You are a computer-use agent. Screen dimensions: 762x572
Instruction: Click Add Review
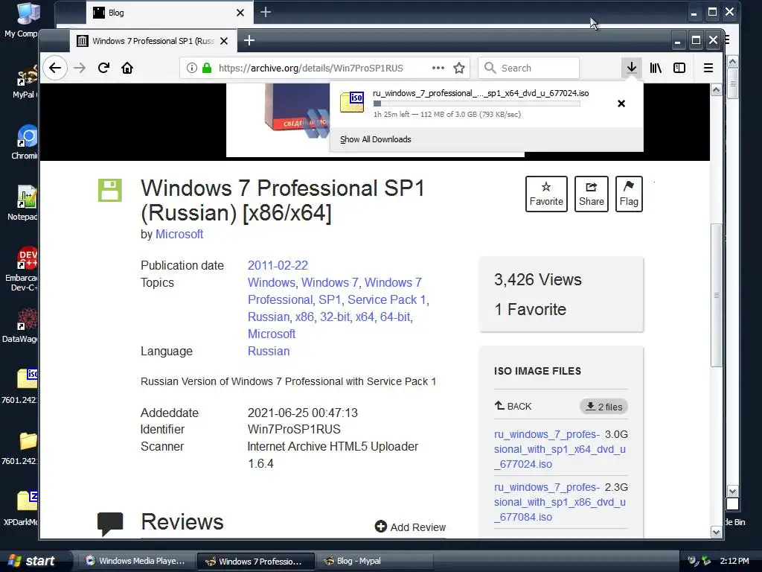click(410, 527)
